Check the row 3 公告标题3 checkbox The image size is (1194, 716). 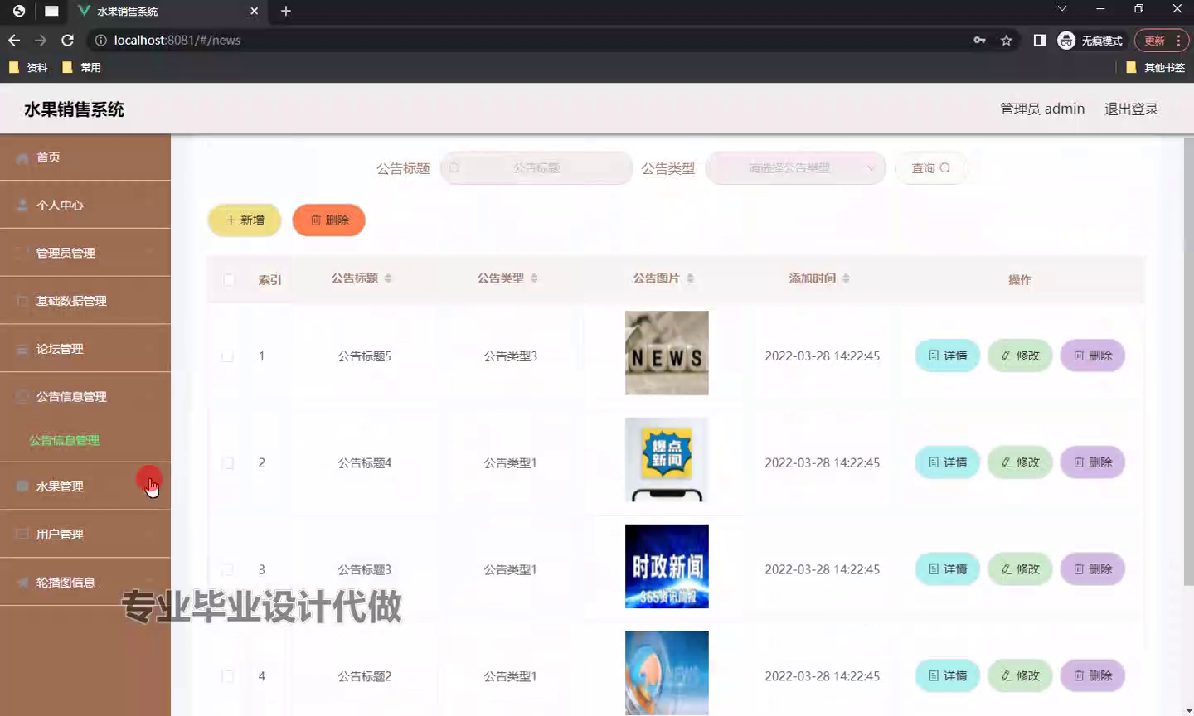[x=227, y=569]
